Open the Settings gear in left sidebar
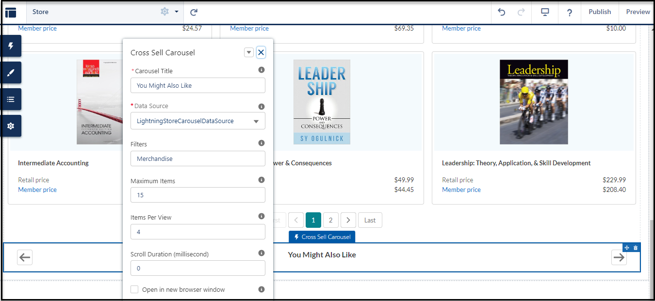This screenshot has height=301, width=655. click(11, 126)
